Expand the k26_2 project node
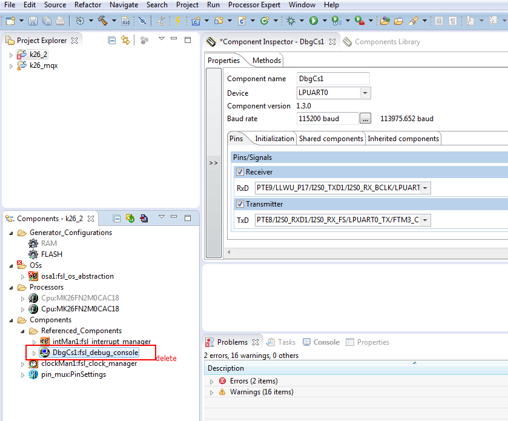This screenshot has height=421, width=508. click(x=11, y=55)
